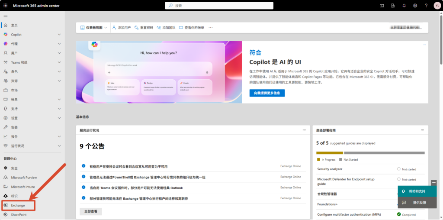Open the Cloud Shell icon in header
This screenshot has height=220, width=443.
tap(382, 6)
